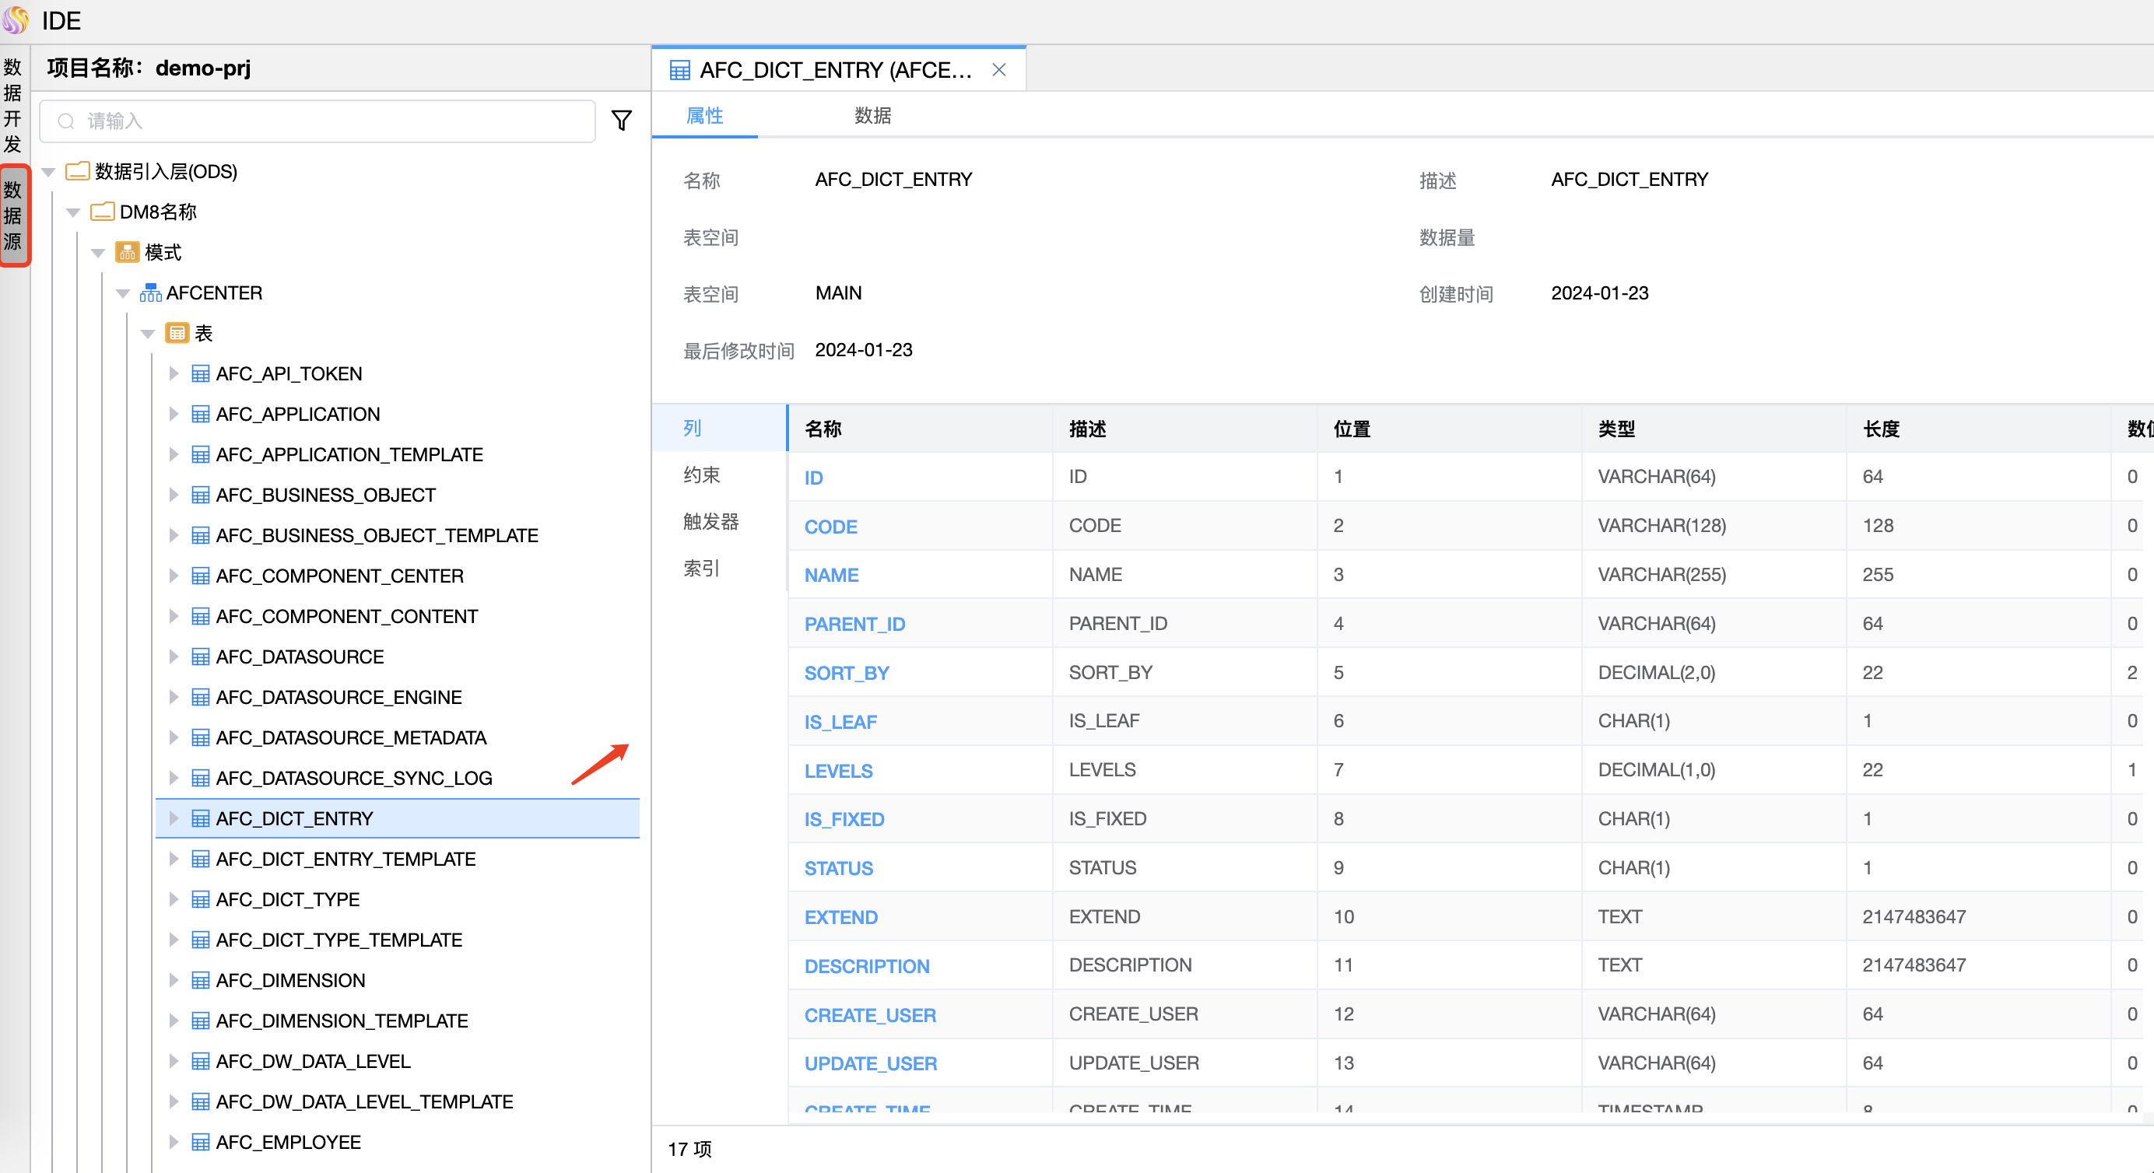Expand the AFC_DATASOURCE table node
2154x1173 pixels.
173,657
